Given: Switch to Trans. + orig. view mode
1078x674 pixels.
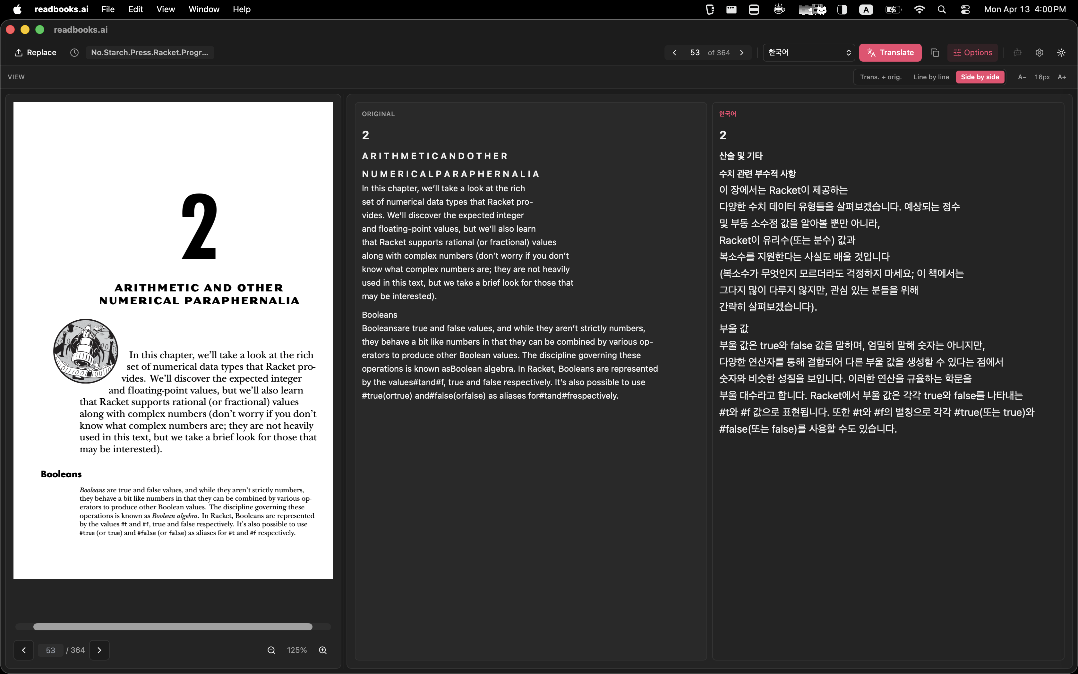Looking at the screenshot, I should point(881,77).
